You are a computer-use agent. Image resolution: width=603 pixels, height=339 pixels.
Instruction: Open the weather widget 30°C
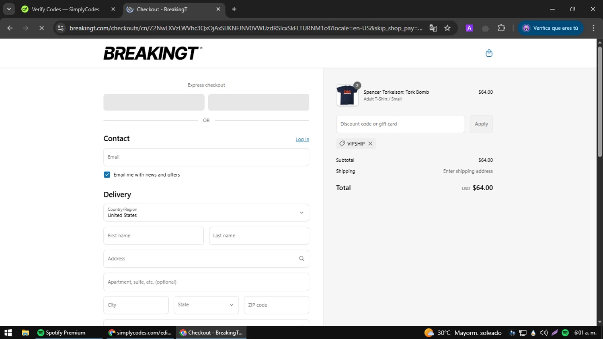463,333
